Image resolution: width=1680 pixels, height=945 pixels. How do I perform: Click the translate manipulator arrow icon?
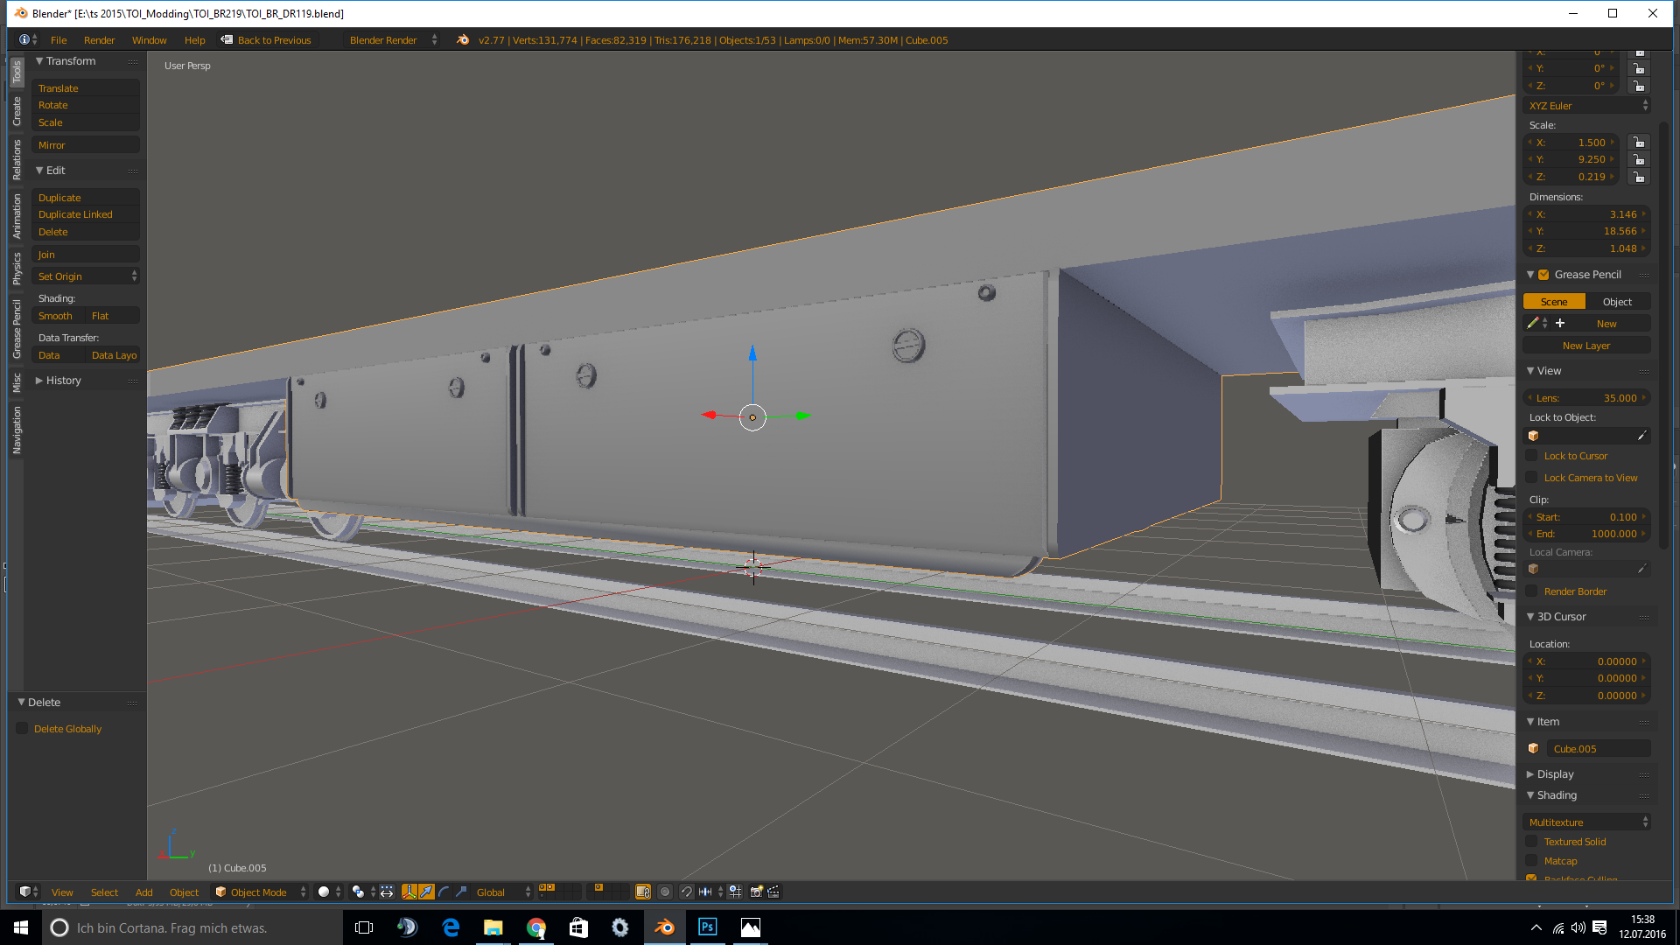click(x=426, y=892)
